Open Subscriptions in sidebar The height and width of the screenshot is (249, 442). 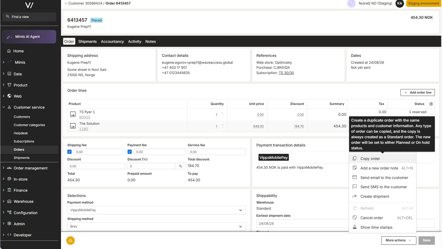click(24, 141)
